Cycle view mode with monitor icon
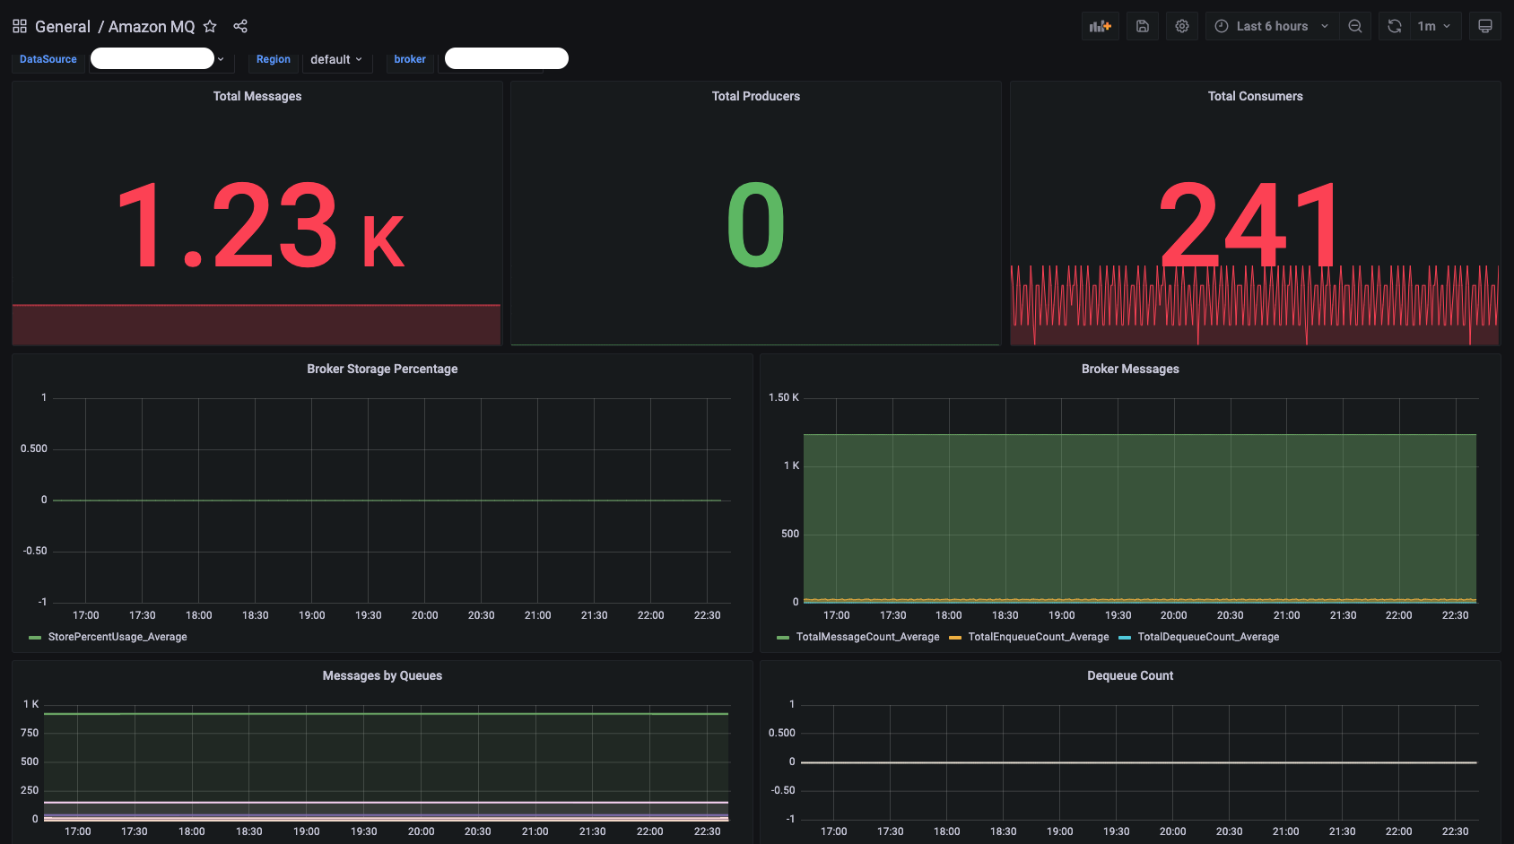 (x=1485, y=26)
